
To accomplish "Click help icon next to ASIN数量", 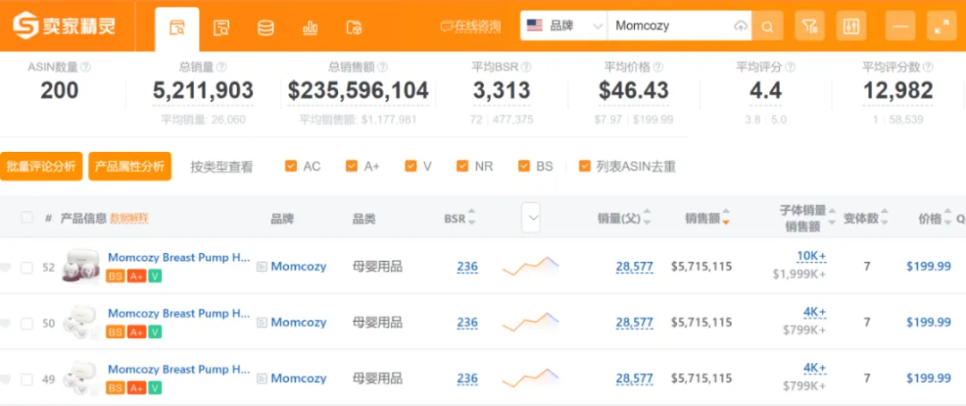I will point(86,67).
